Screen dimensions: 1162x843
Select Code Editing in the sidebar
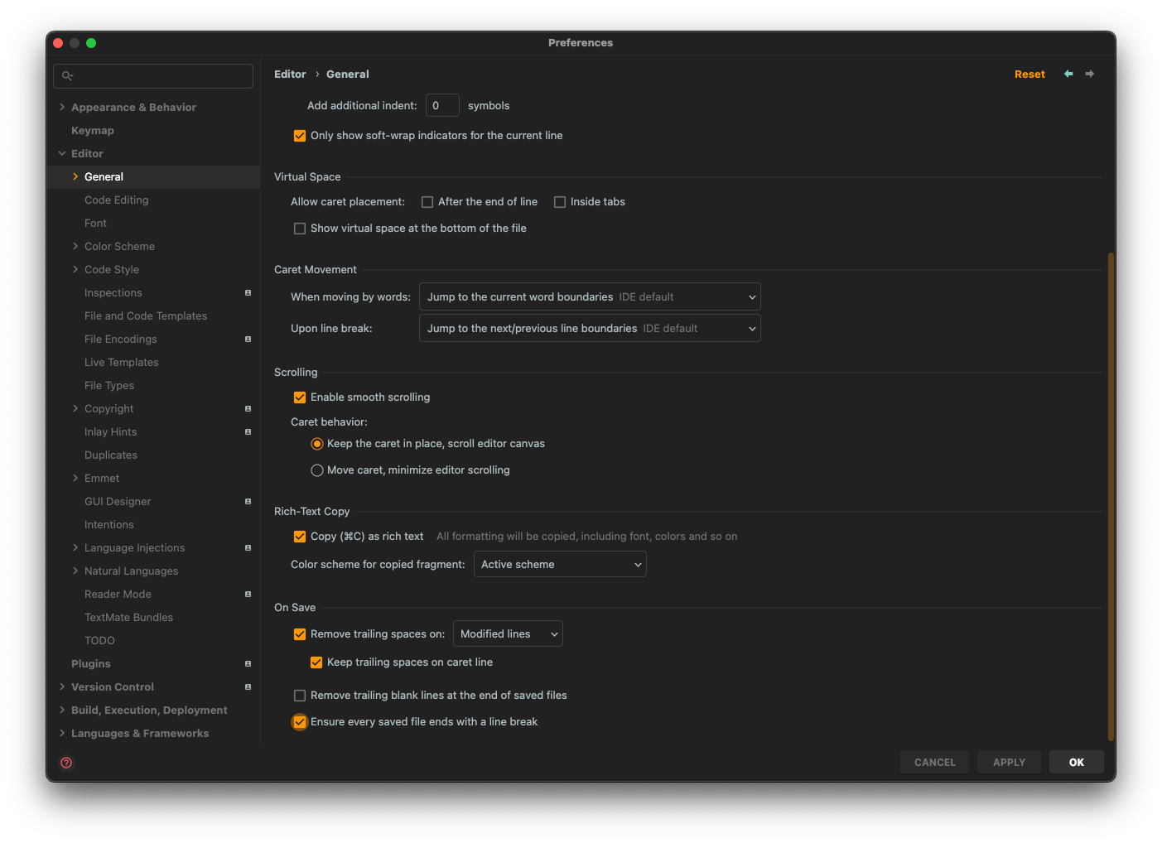click(x=116, y=200)
